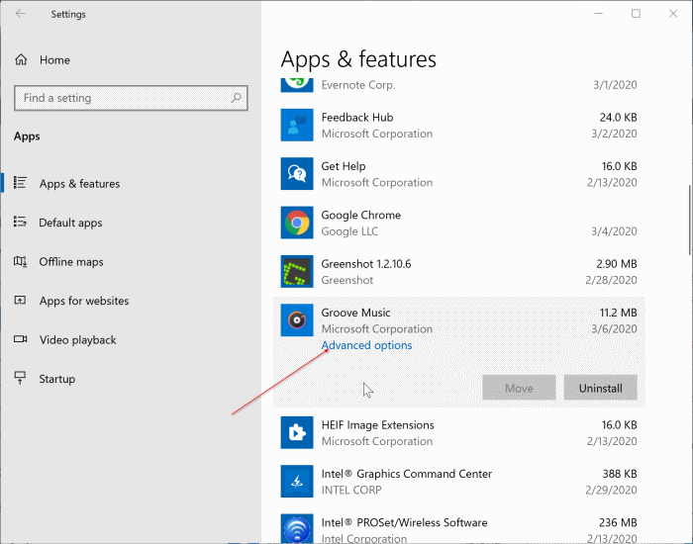Click the Video playback camera icon

coord(21,339)
